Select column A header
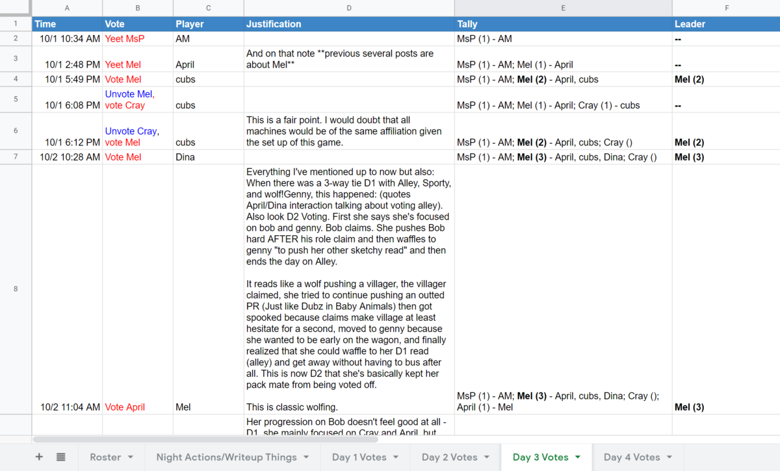Screen dimensions: 780x471 [x=67, y=8]
